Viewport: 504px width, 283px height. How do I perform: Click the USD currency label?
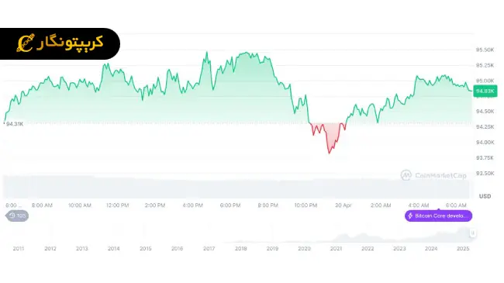point(485,196)
